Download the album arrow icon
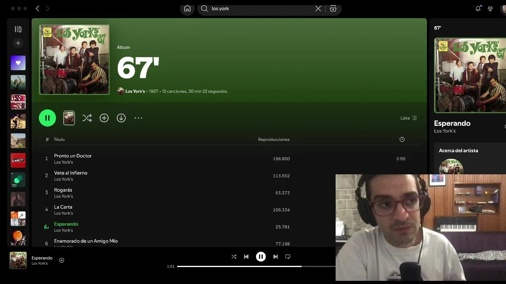506x284 pixels. 121,118
